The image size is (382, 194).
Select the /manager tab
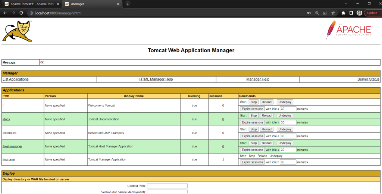(x=92, y=4)
